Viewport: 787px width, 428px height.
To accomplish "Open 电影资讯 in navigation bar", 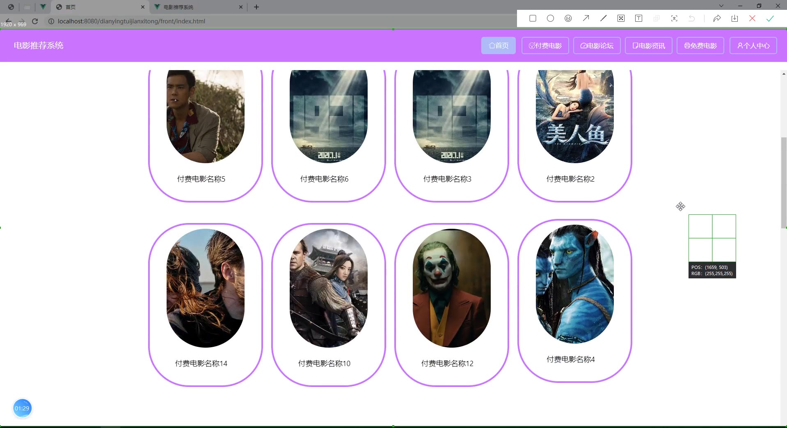I will [x=649, y=46].
